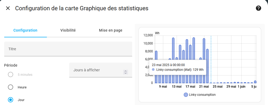
Task: Click the small bar near 5 juin
Action: pos(255,82)
